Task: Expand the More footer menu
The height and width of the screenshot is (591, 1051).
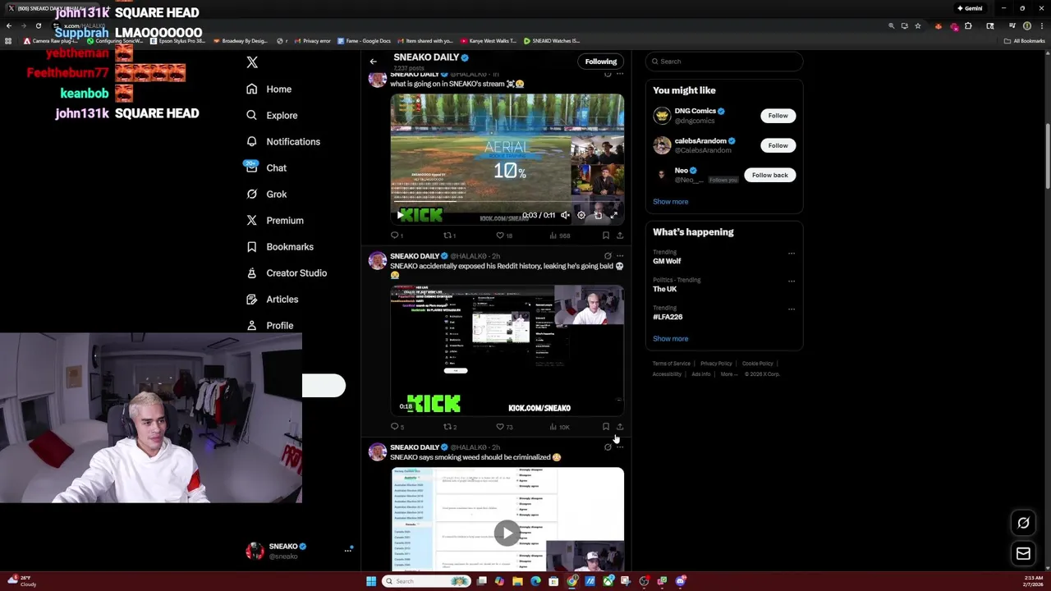Action: click(x=727, y=374)
